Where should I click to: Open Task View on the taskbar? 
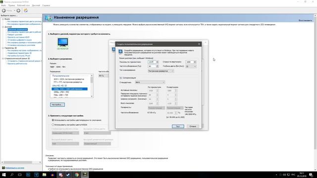[x=20, y=175]
